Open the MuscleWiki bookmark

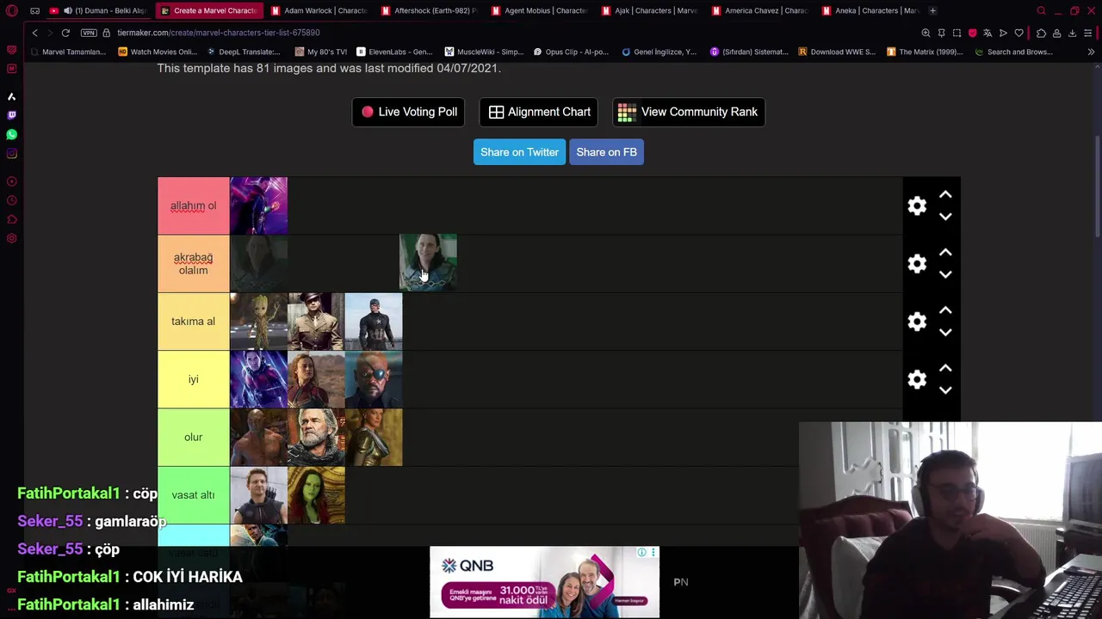483,52
